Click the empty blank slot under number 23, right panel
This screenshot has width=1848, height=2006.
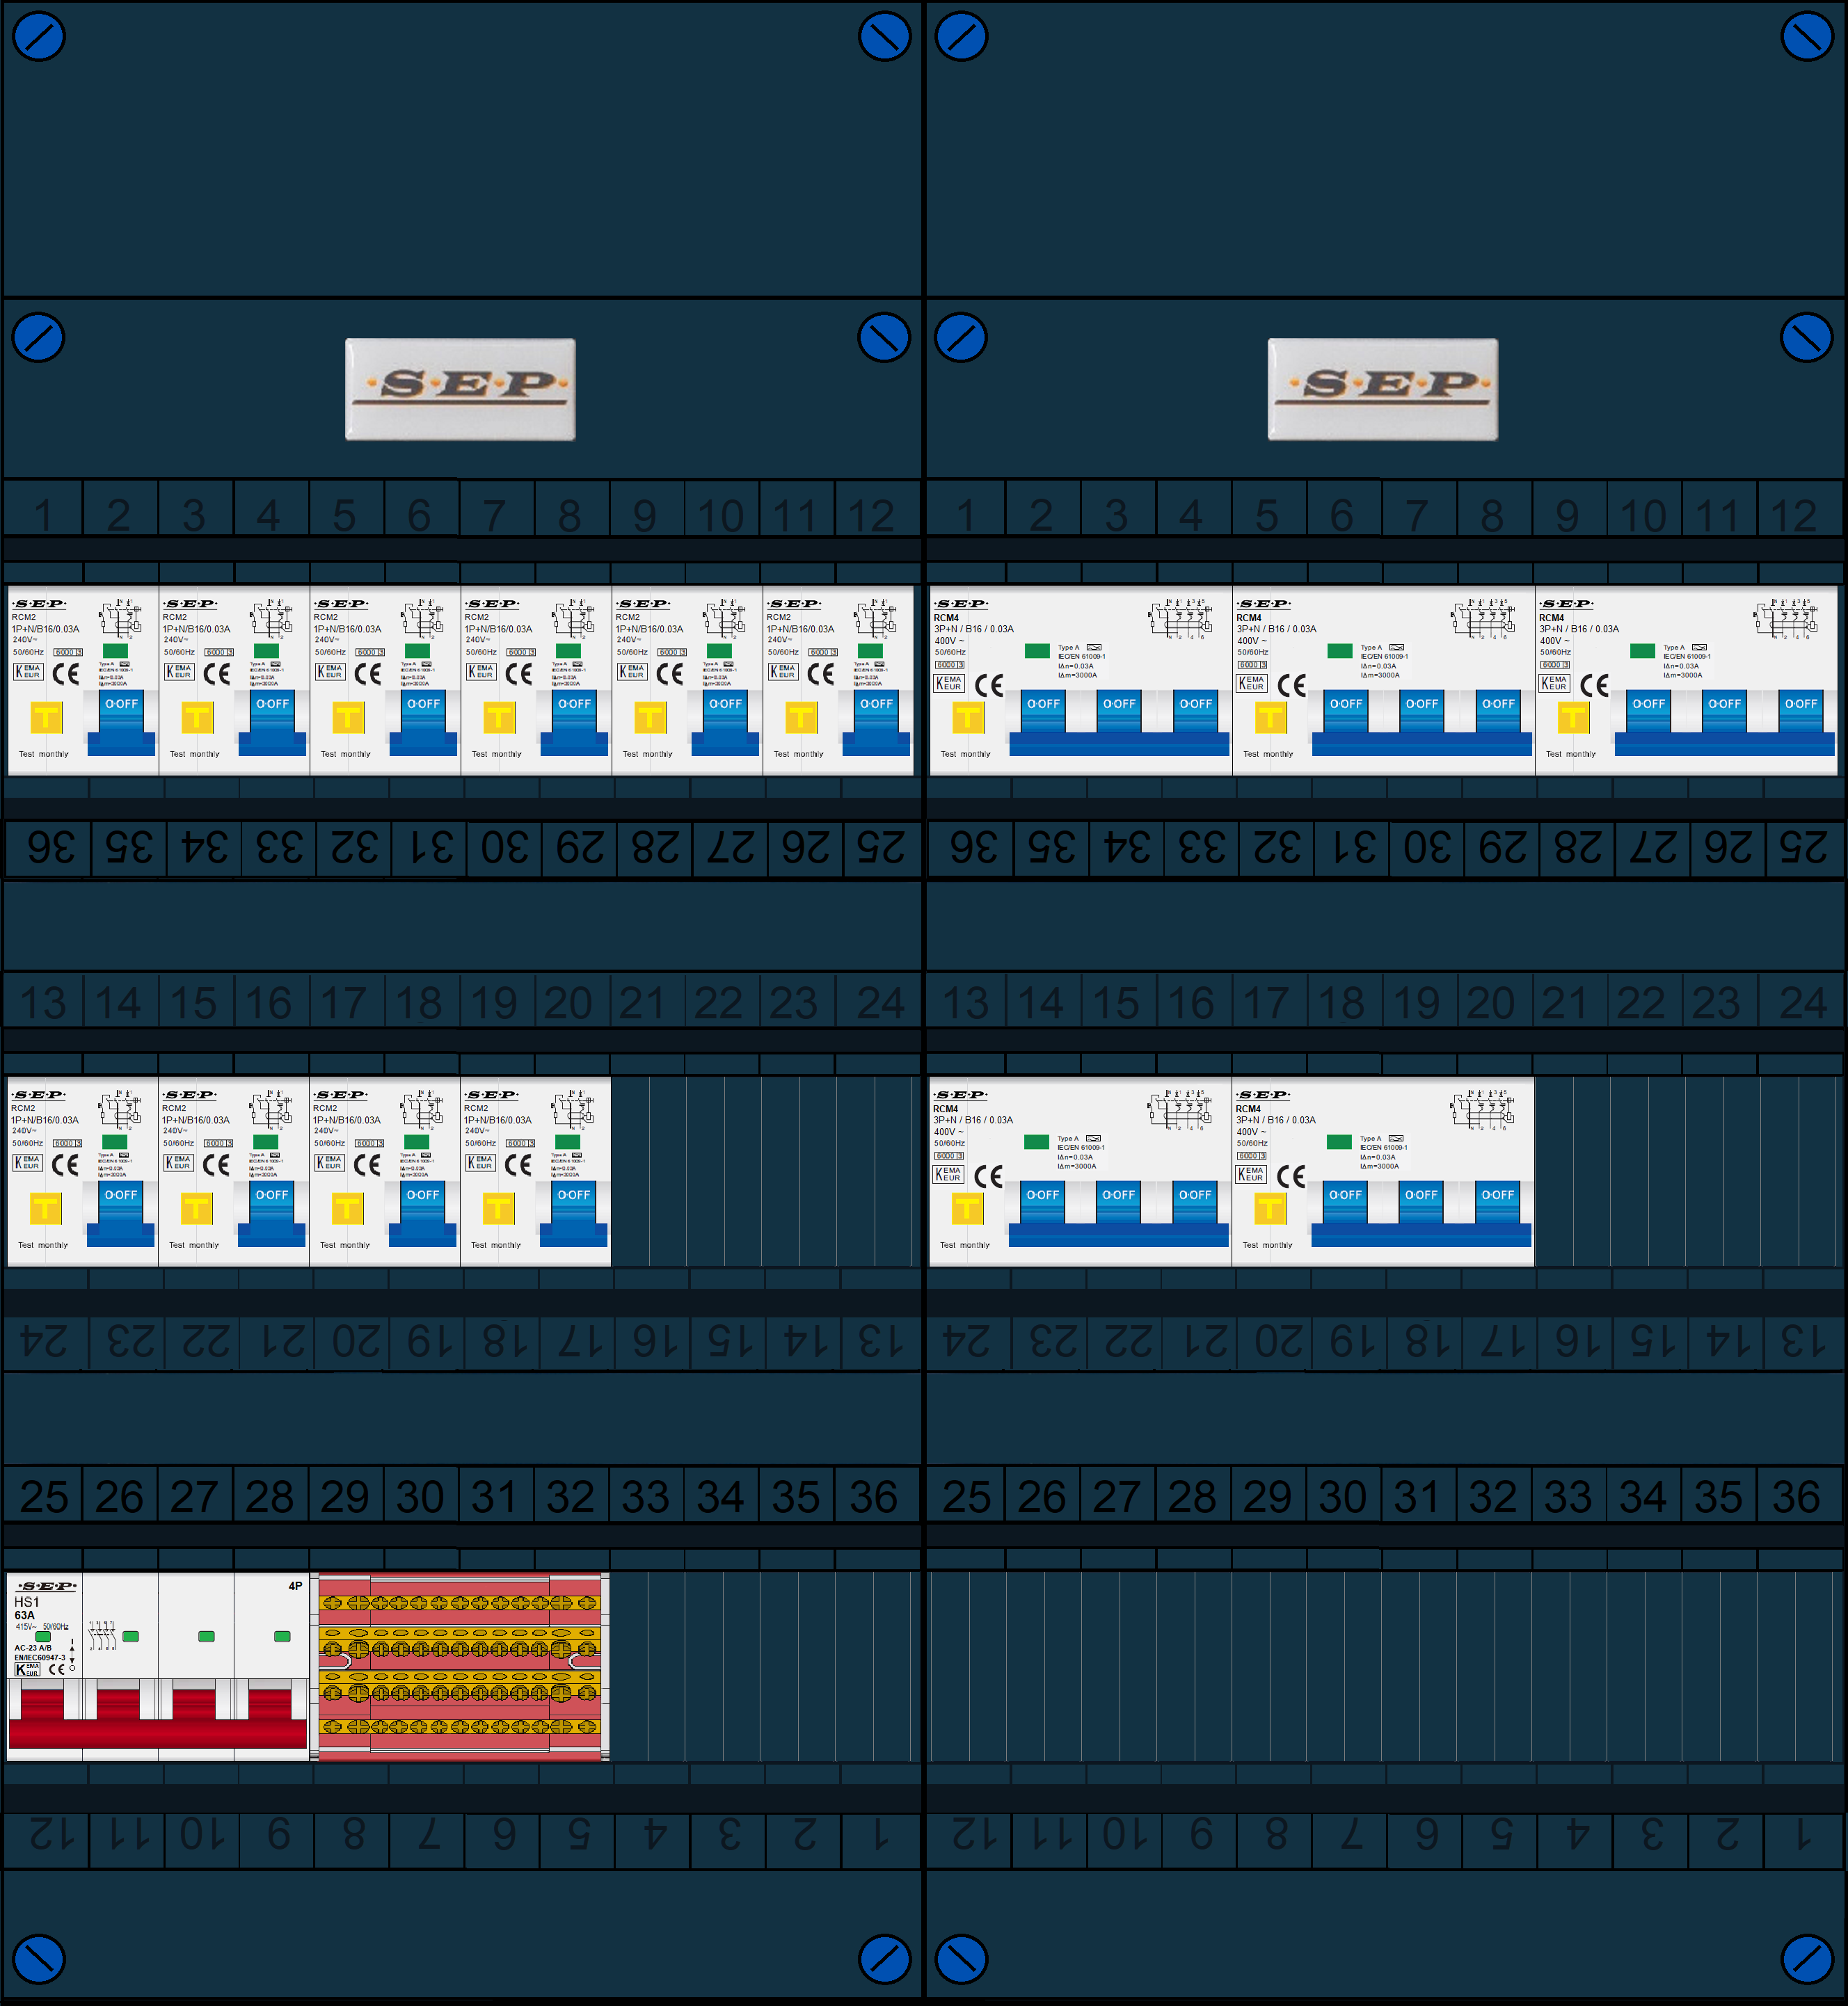click(x=1722, y=1171)
